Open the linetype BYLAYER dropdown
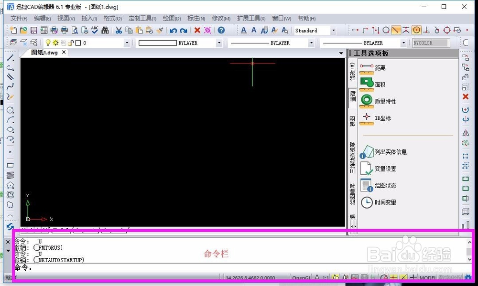 pyautogui.click(x=311, y=43)
